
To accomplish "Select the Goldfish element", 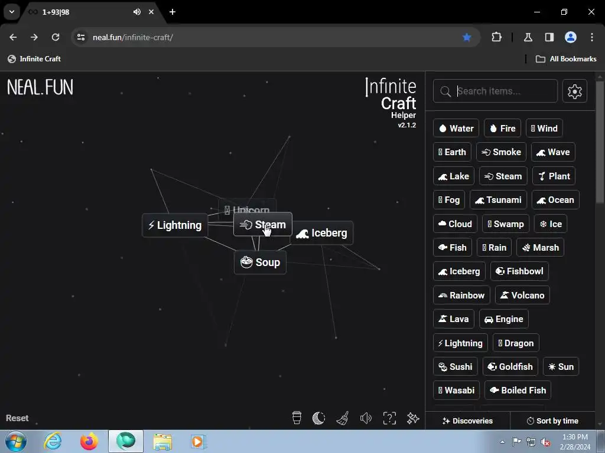I will [510, 366].
